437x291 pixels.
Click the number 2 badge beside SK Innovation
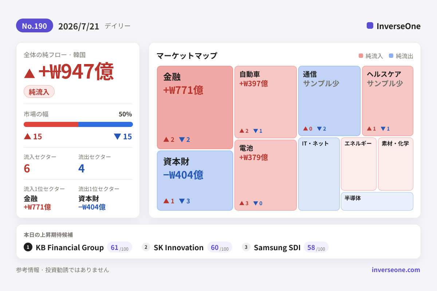coord(146,247)
